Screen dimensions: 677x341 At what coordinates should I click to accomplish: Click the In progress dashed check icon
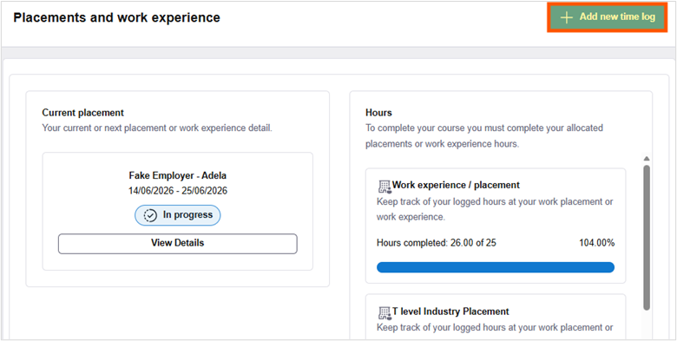coord(150,215)
